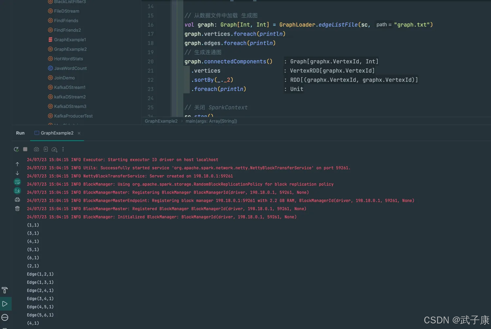Toggle the Run tool window button
The width and height of the screenshot is (491, 329).
5,304
